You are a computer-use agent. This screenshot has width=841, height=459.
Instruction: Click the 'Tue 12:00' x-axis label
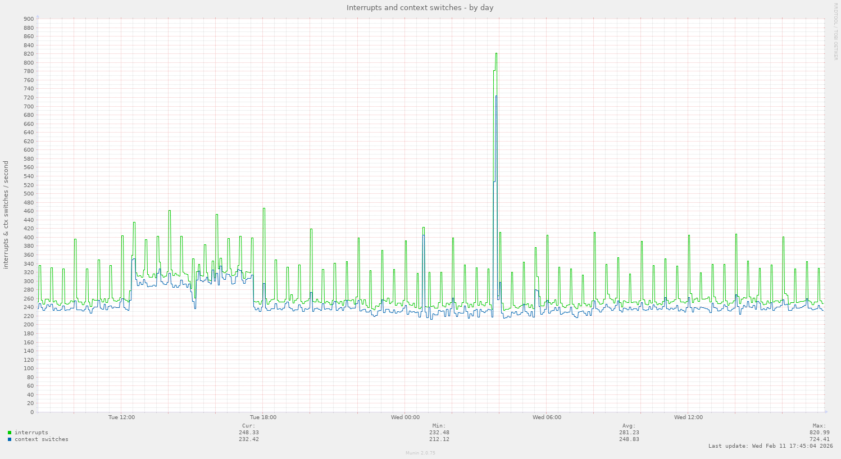(x=121, y=417)
